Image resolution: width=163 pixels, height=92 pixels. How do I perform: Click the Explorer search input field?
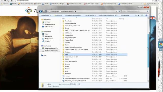point(134,11)
